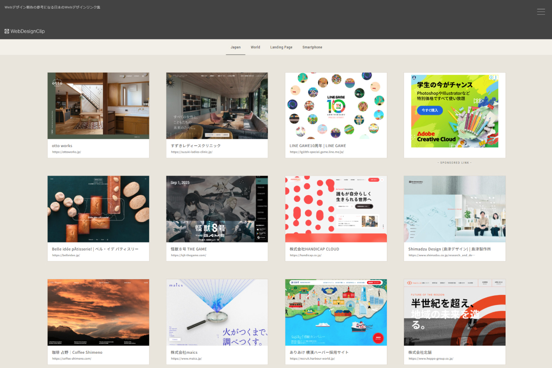Select the Landing Page tab
Image resolution: width=552 pixels, height=368 pixels.
click(x=281, y=47)
